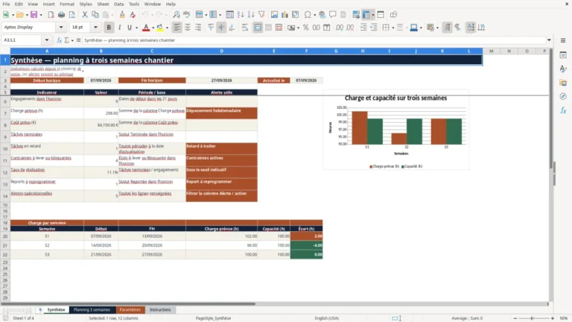572x322 pixels.
Task: Open the sidebar Styles panel icon
Action: 563,69
